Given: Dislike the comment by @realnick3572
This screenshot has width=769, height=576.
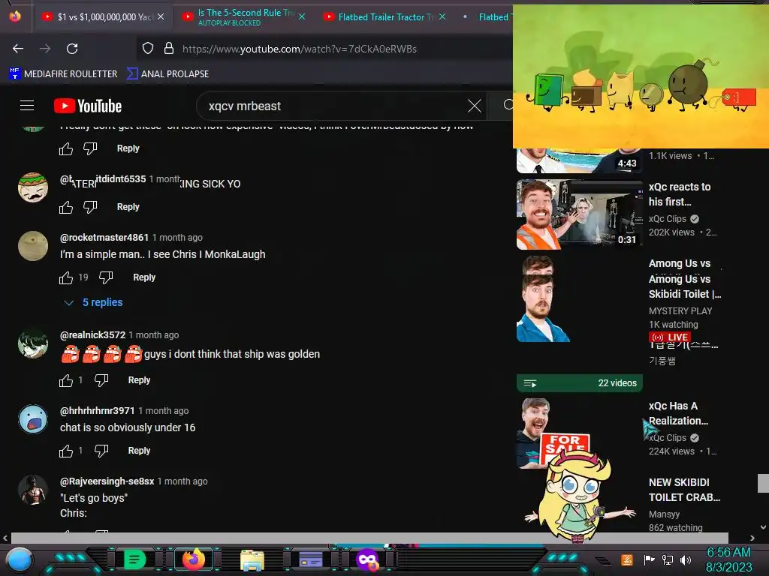Looking at the screenshot, I should (101, 380).
